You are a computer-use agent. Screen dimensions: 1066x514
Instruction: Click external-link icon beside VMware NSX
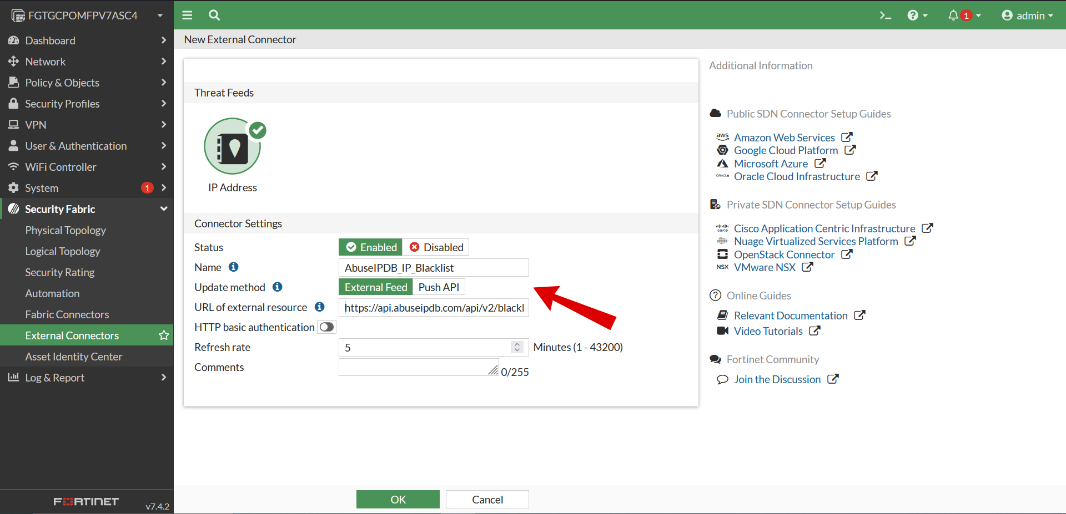[807, 267]
